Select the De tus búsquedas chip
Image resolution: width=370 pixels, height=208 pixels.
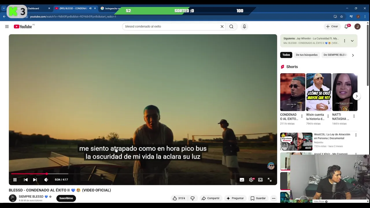pyautogui.click(x=307, y=55)
